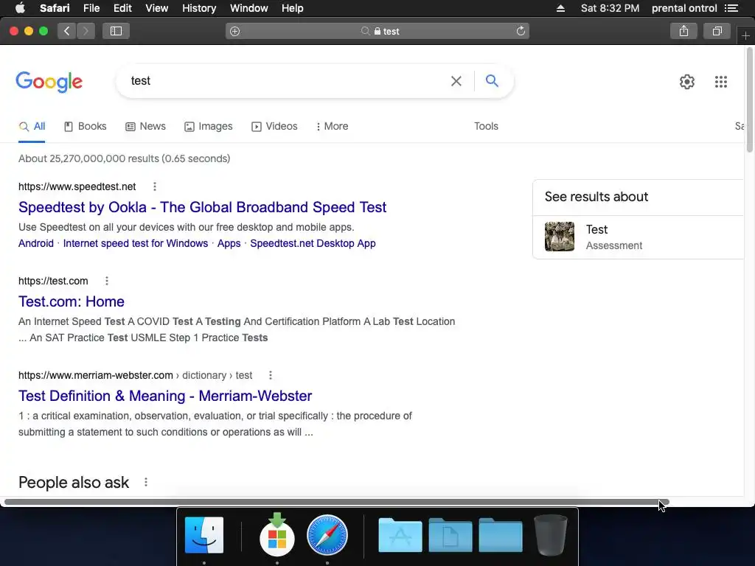The height and width of the screenshot is (566, 755).
Task: Open Internet speed test for Windows link
Action: (x=136, y=243)
